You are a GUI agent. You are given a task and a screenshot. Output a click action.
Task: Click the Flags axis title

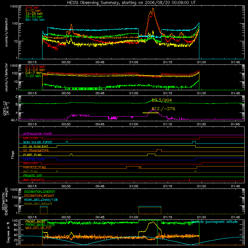13,155
